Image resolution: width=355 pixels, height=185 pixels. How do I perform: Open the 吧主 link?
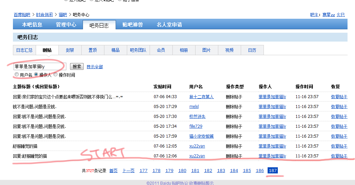(x=314, y=15)
